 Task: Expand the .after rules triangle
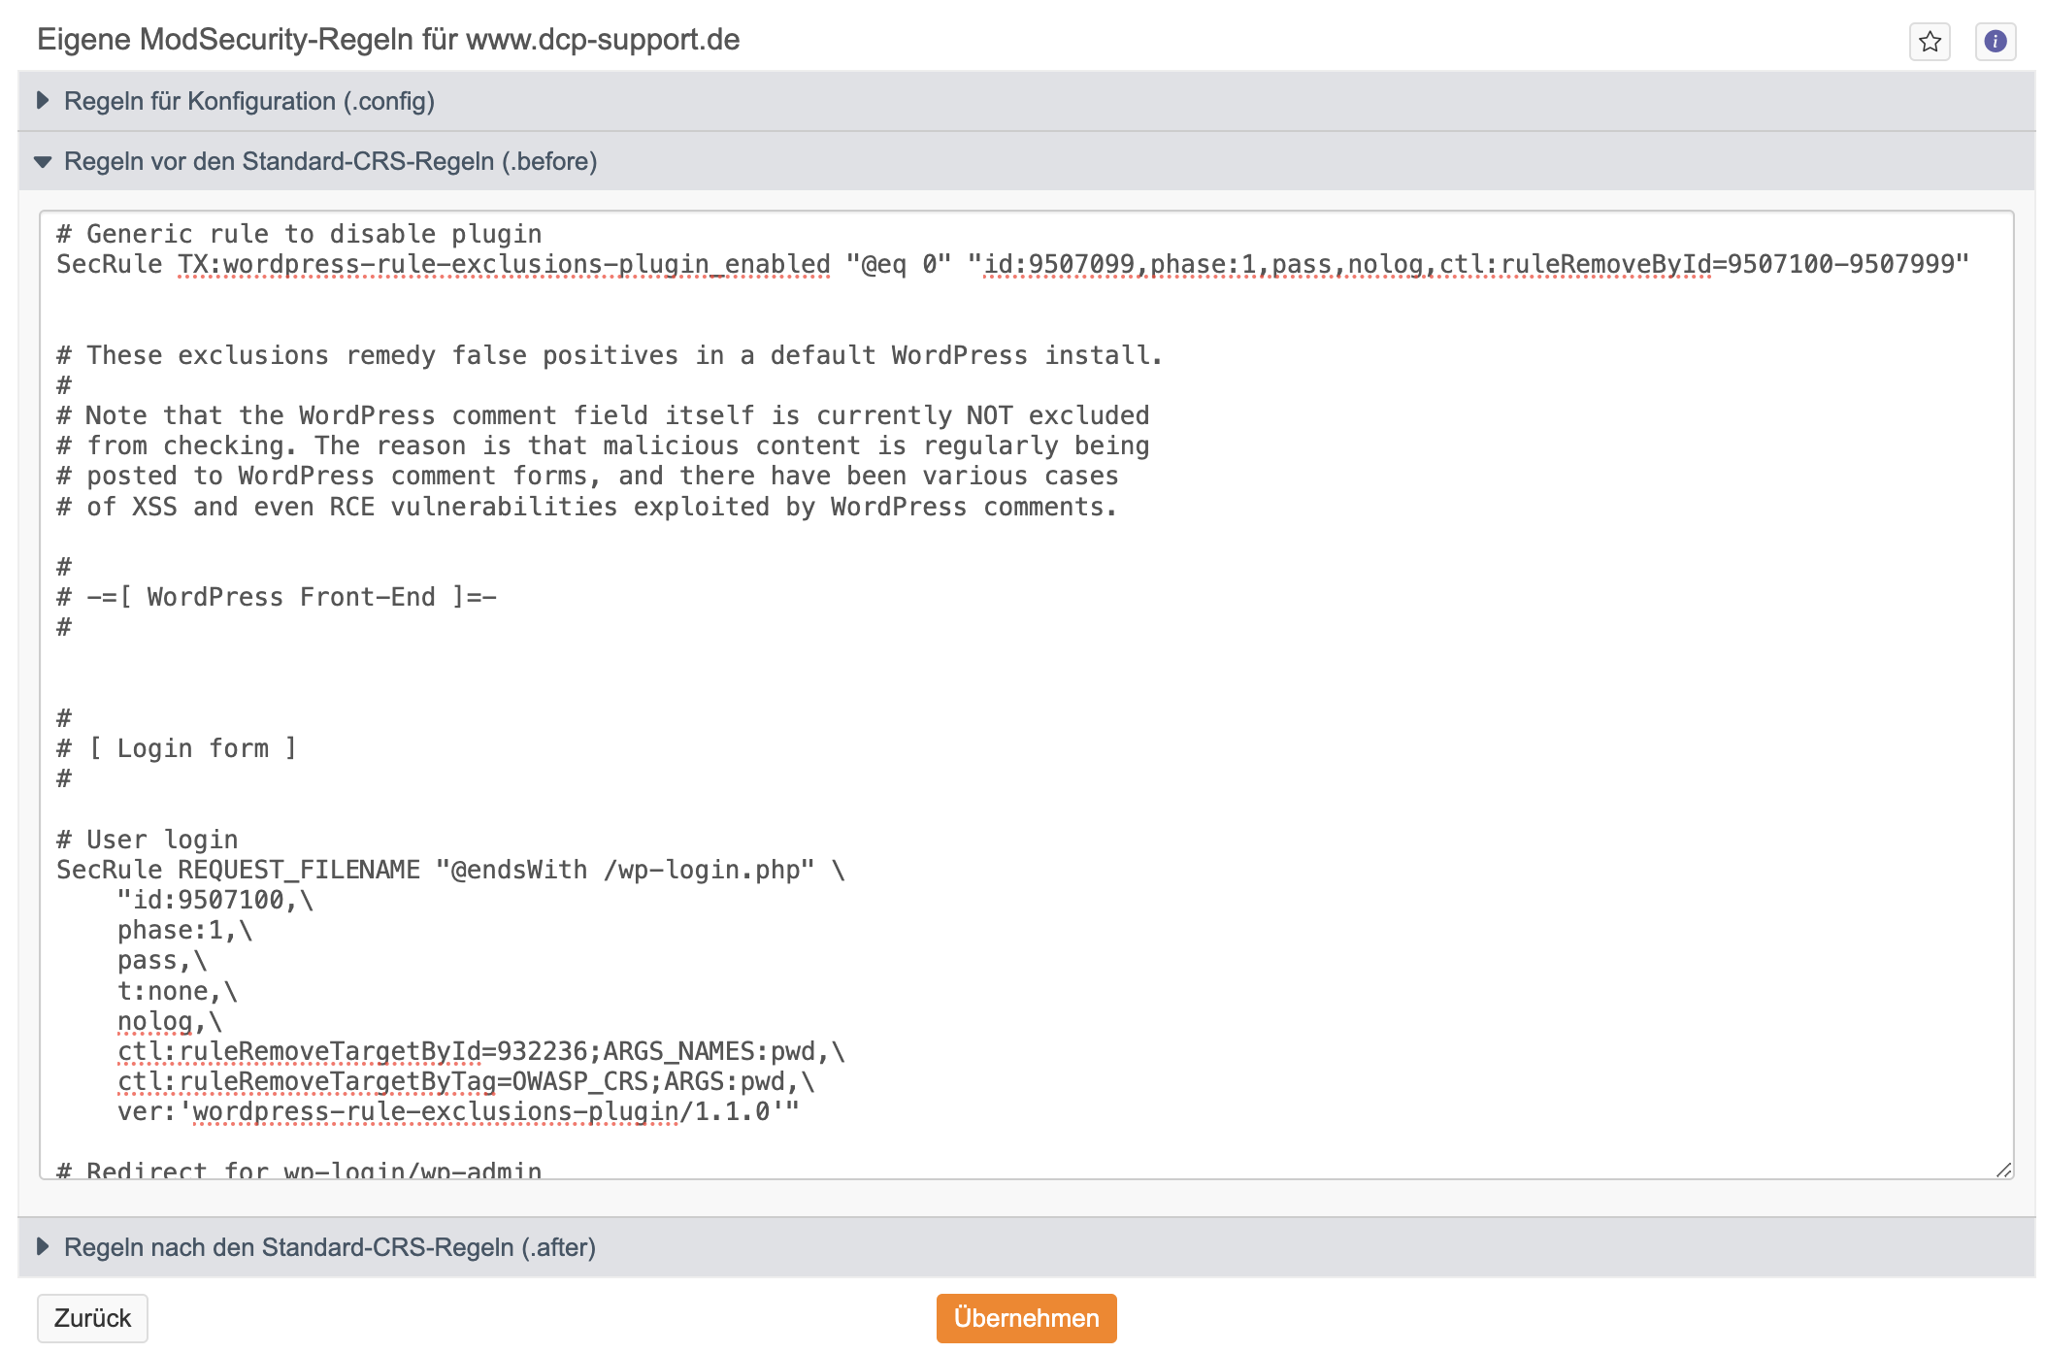[x=43, y=1246]
